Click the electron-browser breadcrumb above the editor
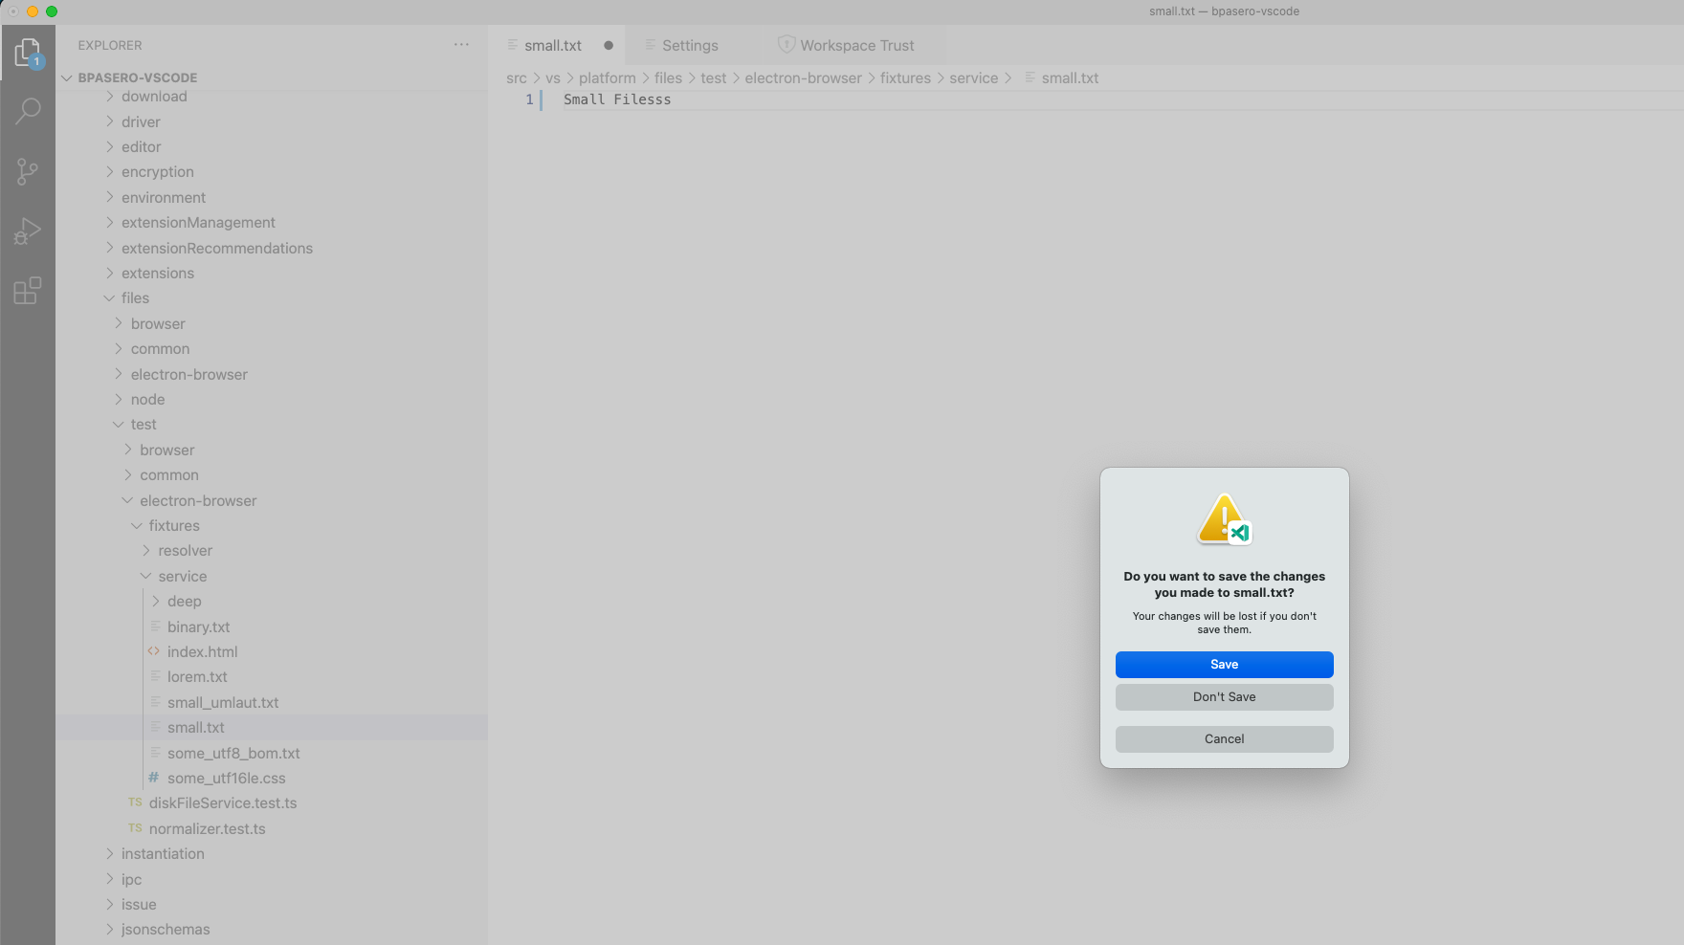 [x=804, y=77]
